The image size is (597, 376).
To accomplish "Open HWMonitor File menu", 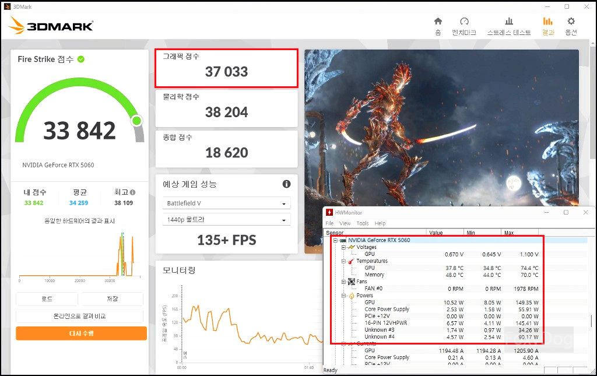I will tap(329, 223).
